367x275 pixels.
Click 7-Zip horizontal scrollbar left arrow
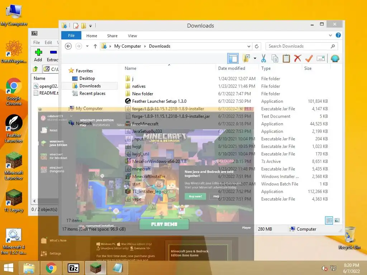tap(34, 201)
